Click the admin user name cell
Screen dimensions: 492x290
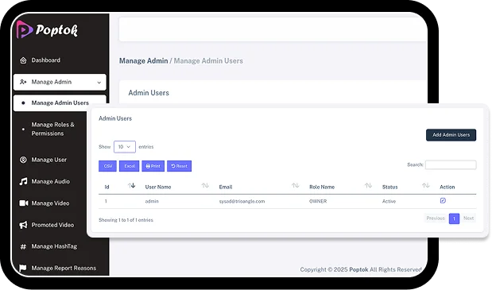(x=152, y=201)
